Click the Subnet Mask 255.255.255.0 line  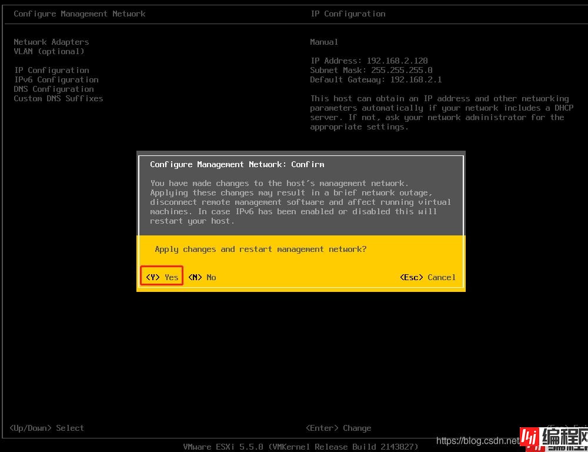(371, 70)
